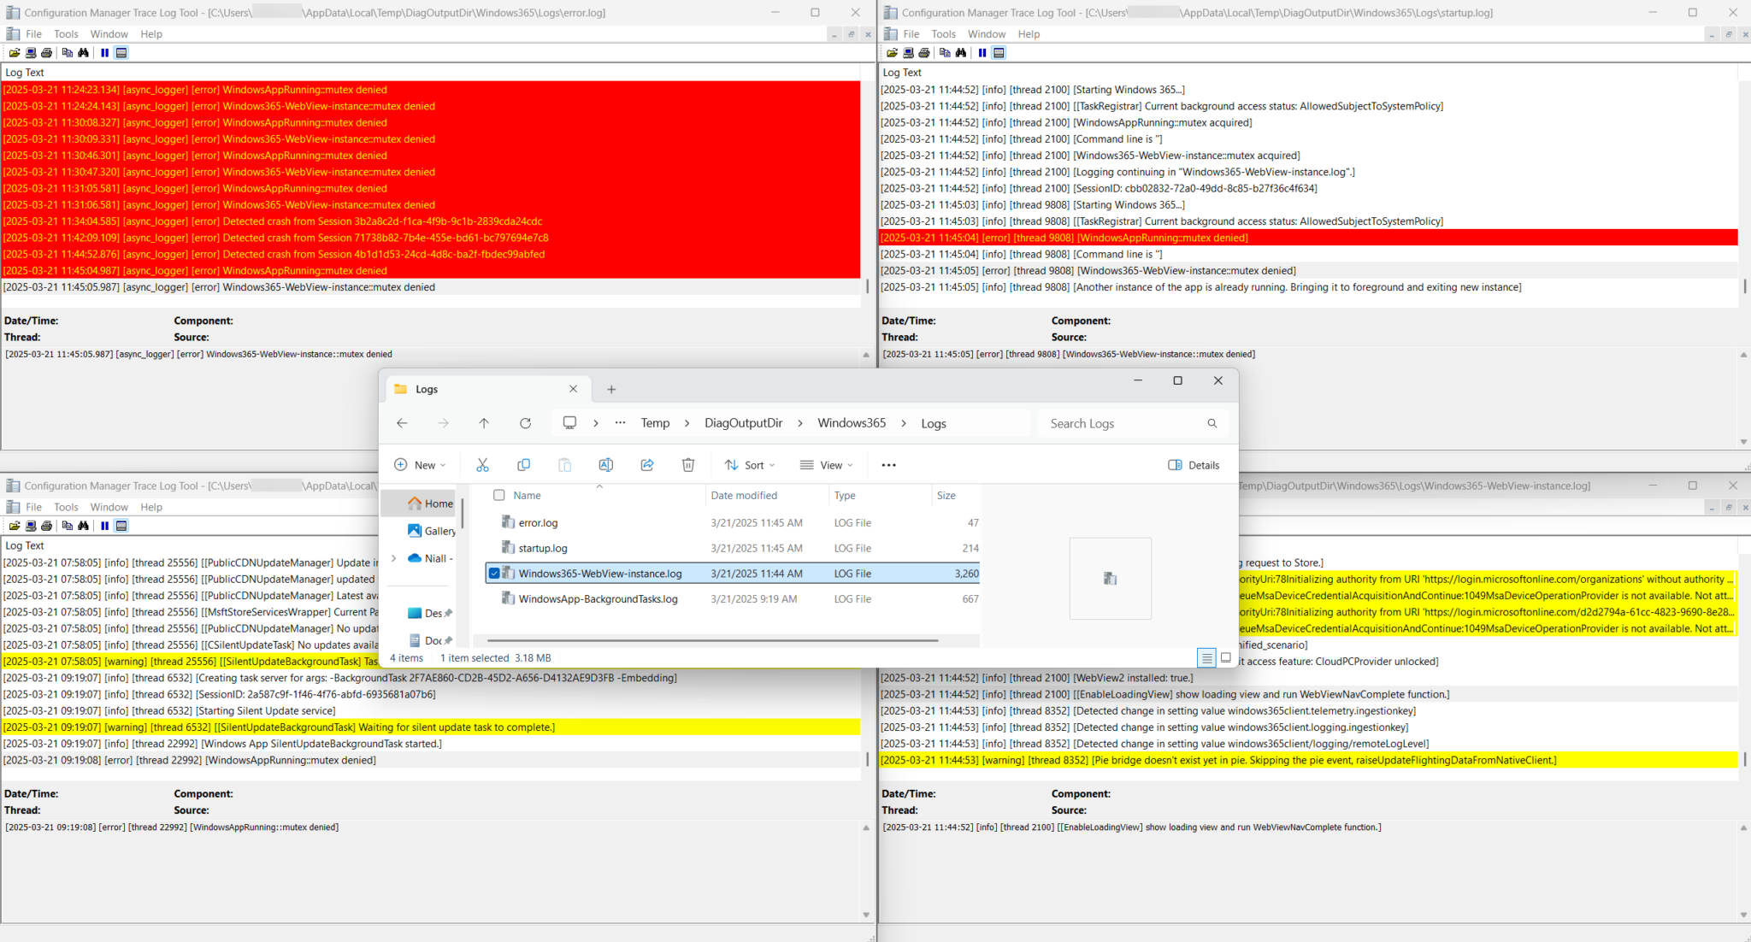Click Find binoculars icon in error.log window
The image size is (1751, 942).
(83, 53)
